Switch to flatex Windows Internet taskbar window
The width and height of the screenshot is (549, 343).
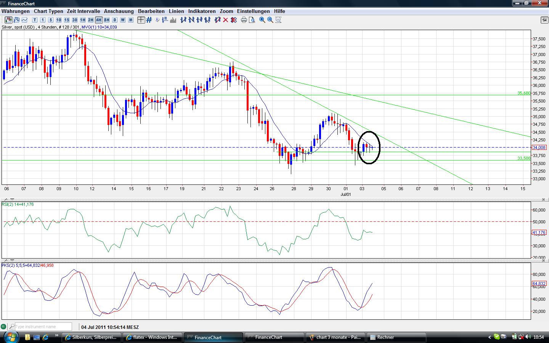pyautogui.click(x=152, y=337)
